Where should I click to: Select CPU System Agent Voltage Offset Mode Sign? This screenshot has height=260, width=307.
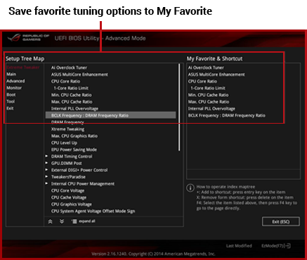coord(93,211)
